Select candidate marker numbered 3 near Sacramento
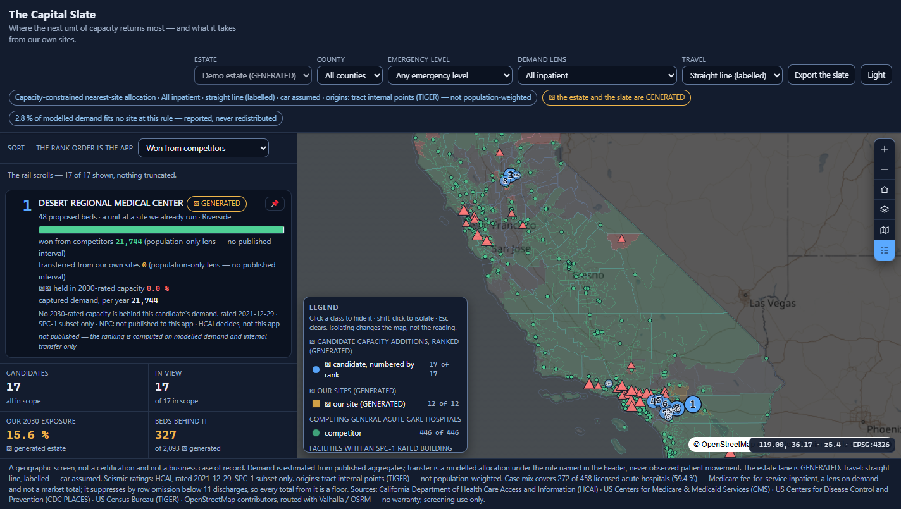This screenshot has height=509, width=901. coord(510,175)
